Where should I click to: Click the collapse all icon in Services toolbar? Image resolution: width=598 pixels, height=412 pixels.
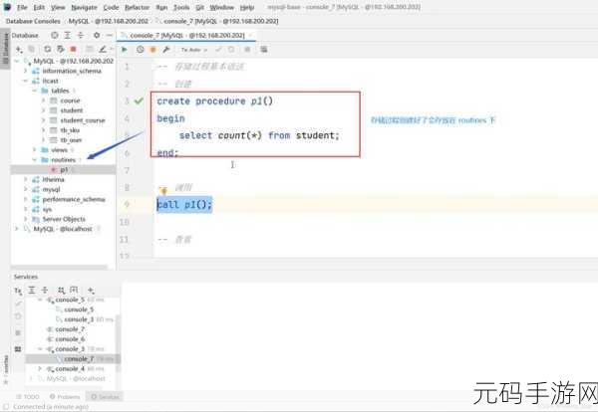point(45,291)
